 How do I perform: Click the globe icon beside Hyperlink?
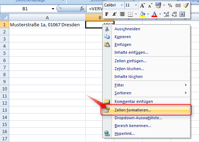click(107, 133)
